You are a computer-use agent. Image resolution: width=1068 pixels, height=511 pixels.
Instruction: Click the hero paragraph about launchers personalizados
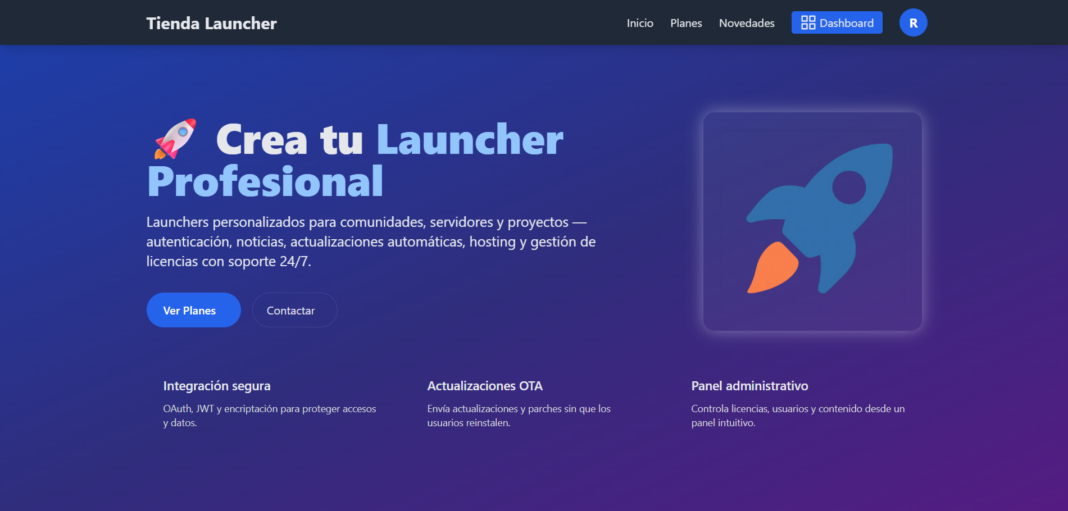coord(371,241)
